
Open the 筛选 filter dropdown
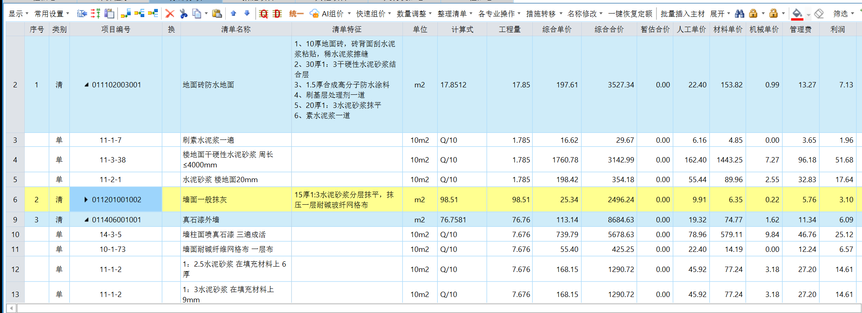click(844, 14)
